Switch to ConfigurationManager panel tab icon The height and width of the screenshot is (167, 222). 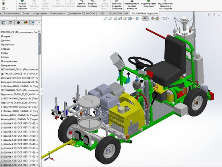point(11,23)
